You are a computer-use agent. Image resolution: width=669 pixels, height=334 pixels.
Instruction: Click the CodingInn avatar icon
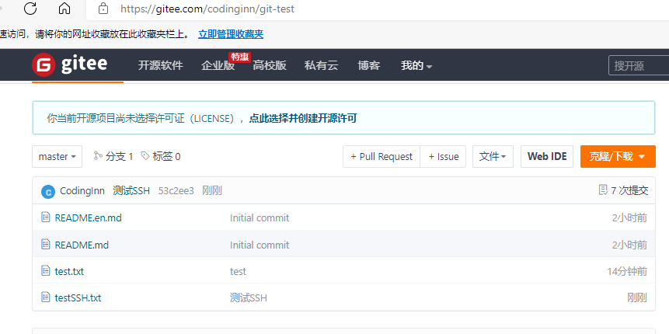click(48, 192)
